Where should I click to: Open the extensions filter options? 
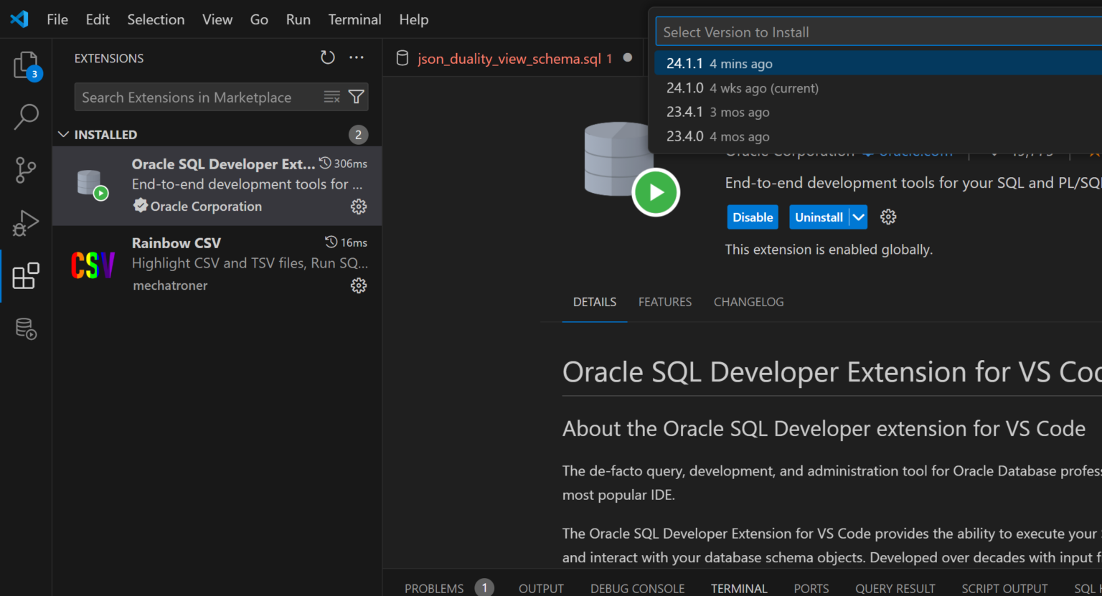click(357, 97)
